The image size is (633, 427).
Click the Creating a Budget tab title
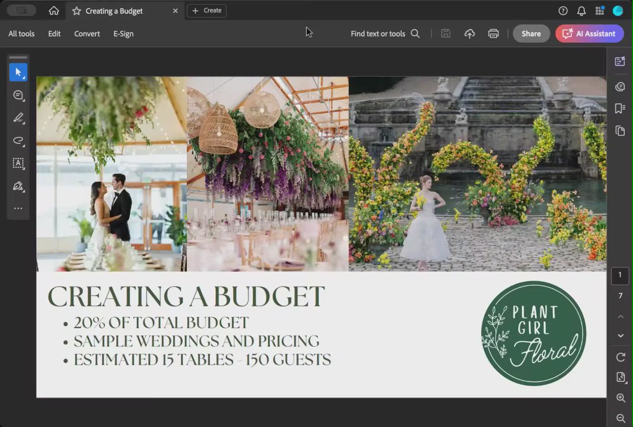click(114, 11)
